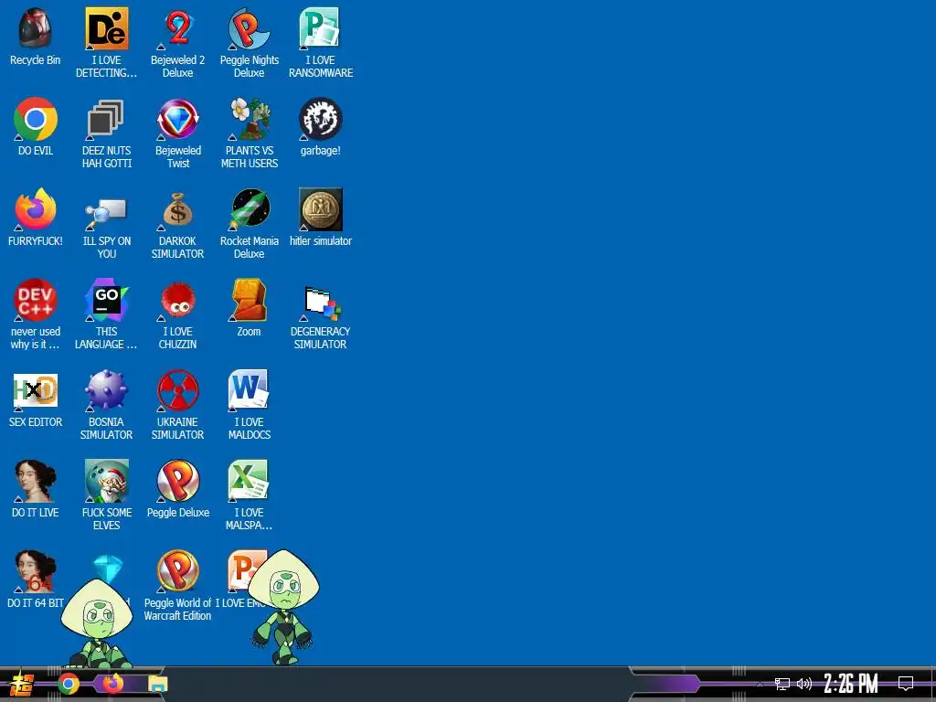Select the red radiation UKRAINE SIMULATOR icon

tap(178, 390)
